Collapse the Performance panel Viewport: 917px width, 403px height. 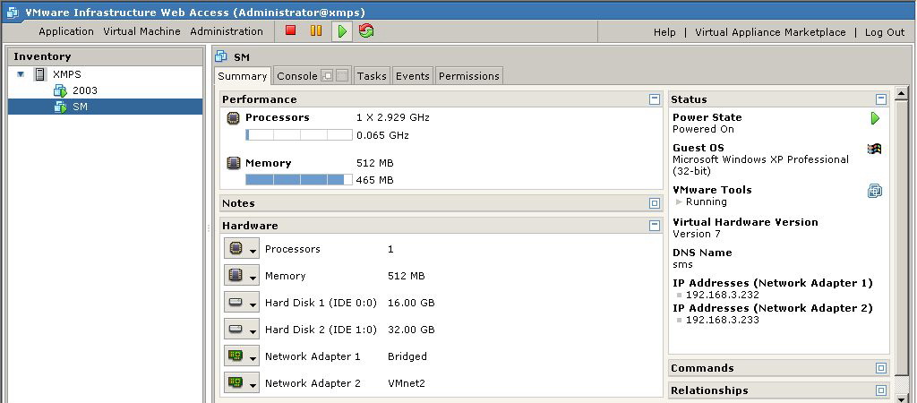[x=655, y=99]
